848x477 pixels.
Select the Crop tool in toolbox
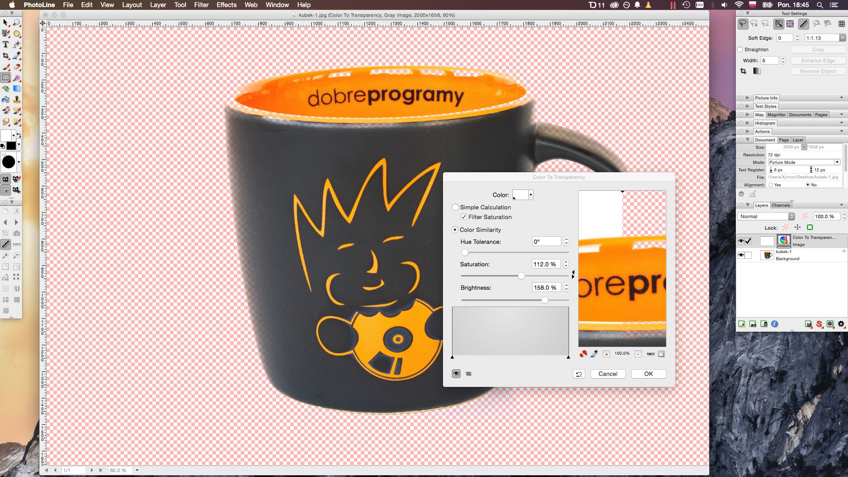coord(6,56)
